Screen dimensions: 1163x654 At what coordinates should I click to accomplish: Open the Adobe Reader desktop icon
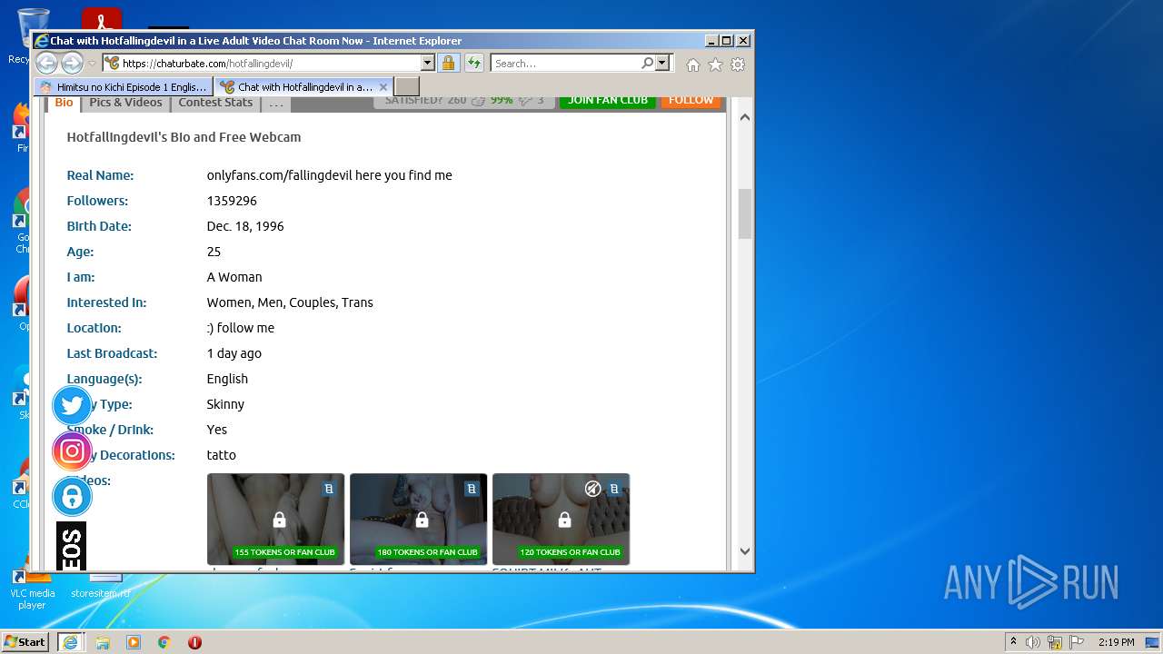102,18
